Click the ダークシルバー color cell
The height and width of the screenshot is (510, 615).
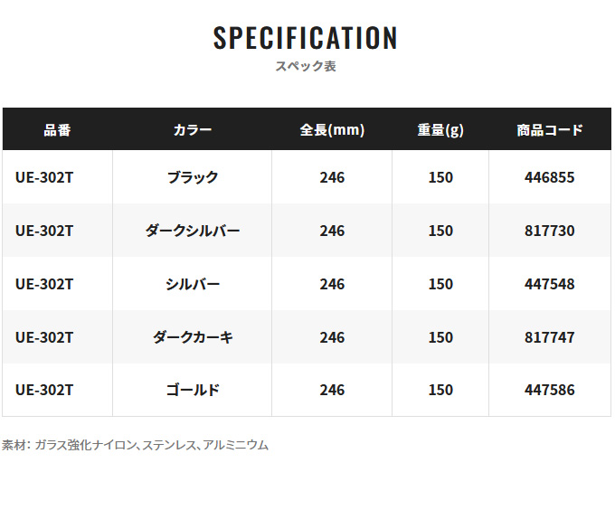pyautogui.click(x=193, y=231)
